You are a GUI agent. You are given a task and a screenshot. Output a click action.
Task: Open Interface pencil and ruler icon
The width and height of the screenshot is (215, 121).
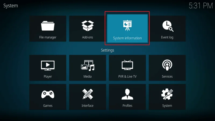88,94
